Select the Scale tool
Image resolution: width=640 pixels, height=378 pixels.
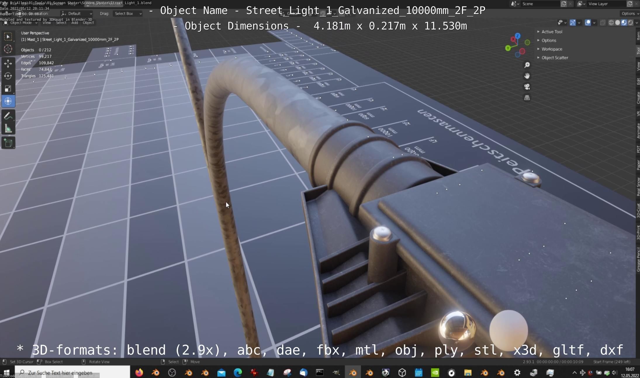pos(8,89)
